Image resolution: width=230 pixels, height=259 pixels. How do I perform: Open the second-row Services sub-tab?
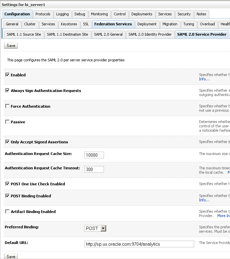pos(48,24)
